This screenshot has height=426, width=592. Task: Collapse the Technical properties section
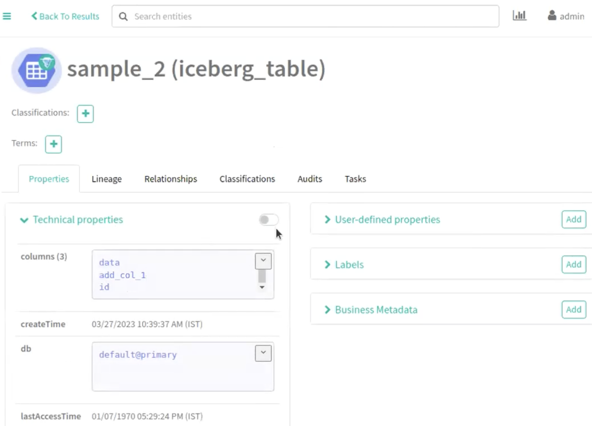click(x=24, y=220)
